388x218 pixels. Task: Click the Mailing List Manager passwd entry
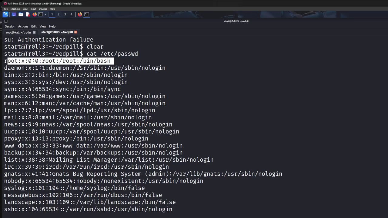[x=109, y=160]
